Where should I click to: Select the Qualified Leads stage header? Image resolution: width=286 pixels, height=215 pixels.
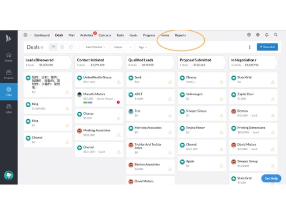pyautogui.click(x=150, y=62)
